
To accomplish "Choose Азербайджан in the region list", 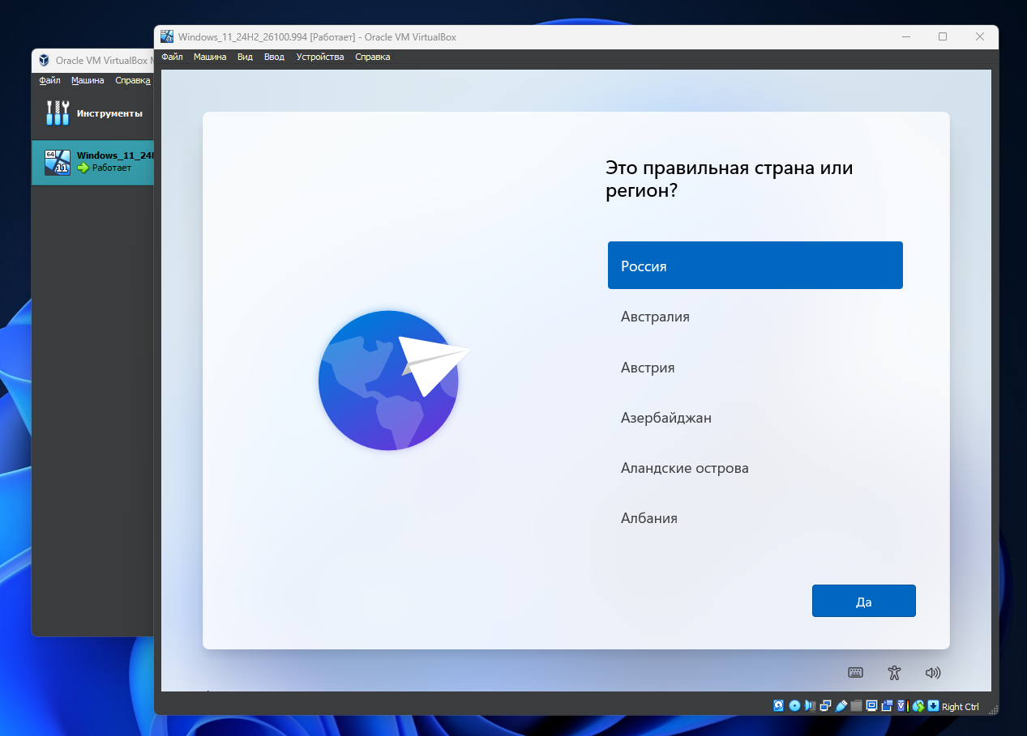I will click(666, 418).
